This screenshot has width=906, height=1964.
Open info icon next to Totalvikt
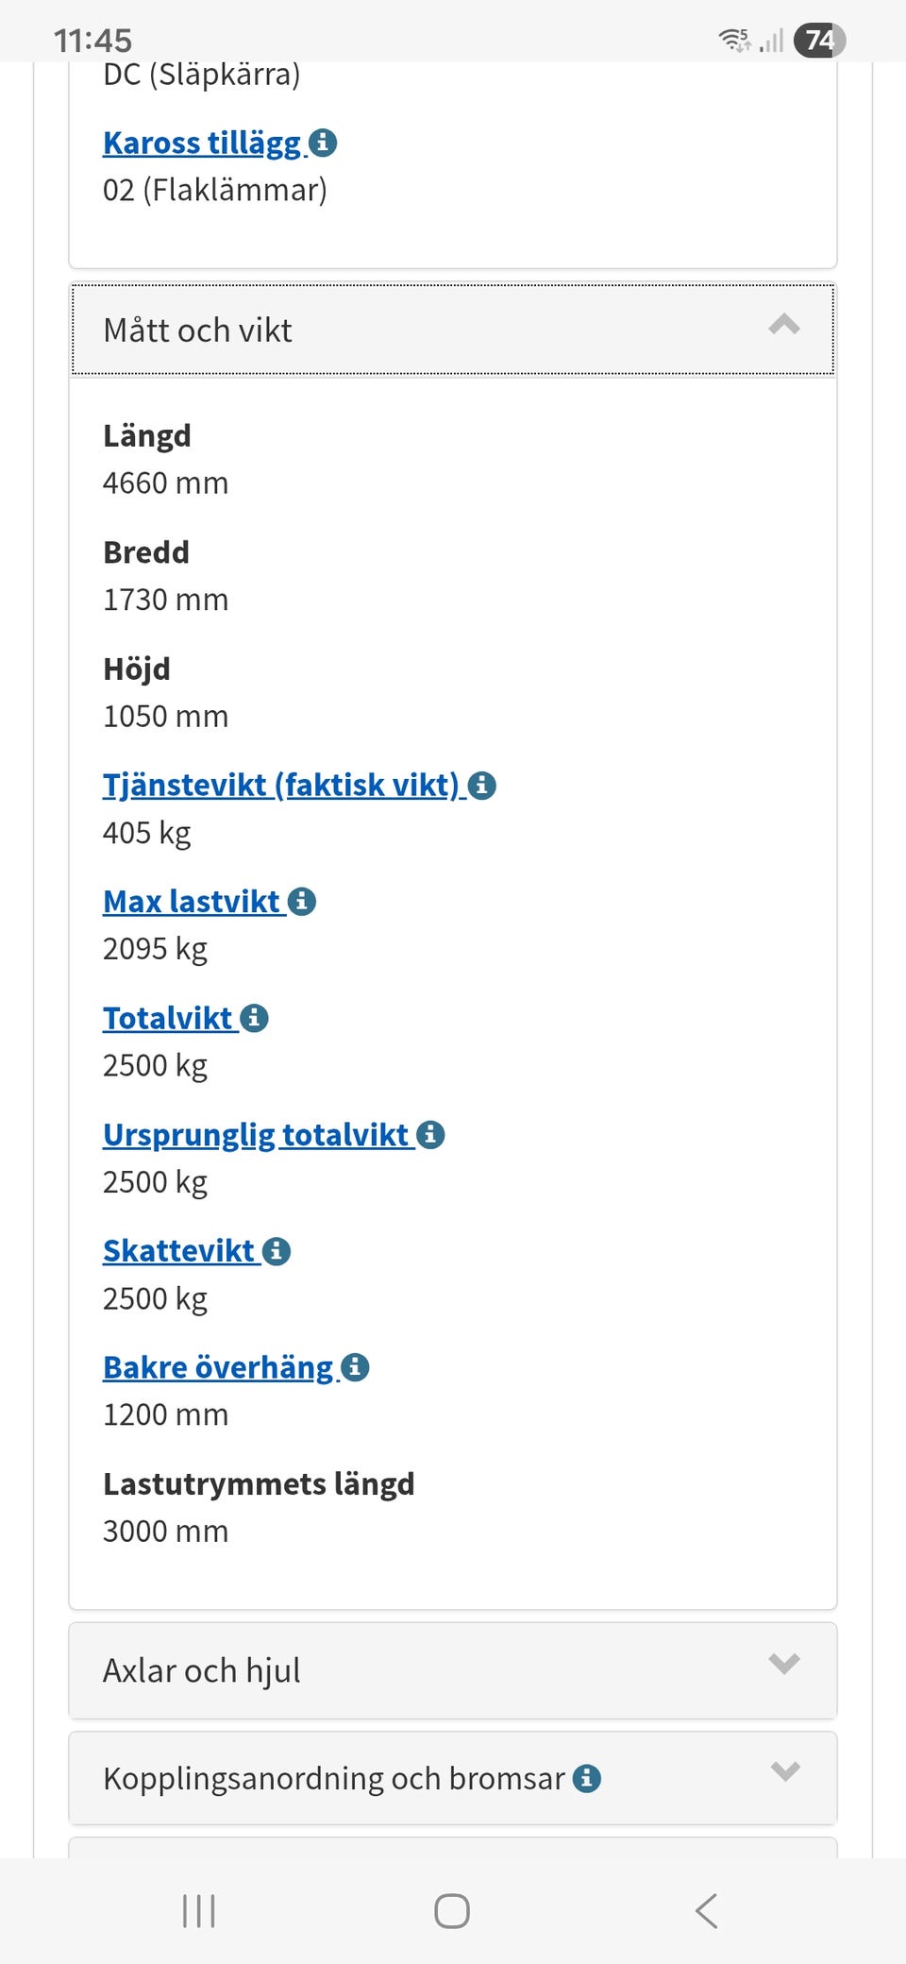(x=255, y=1018)
